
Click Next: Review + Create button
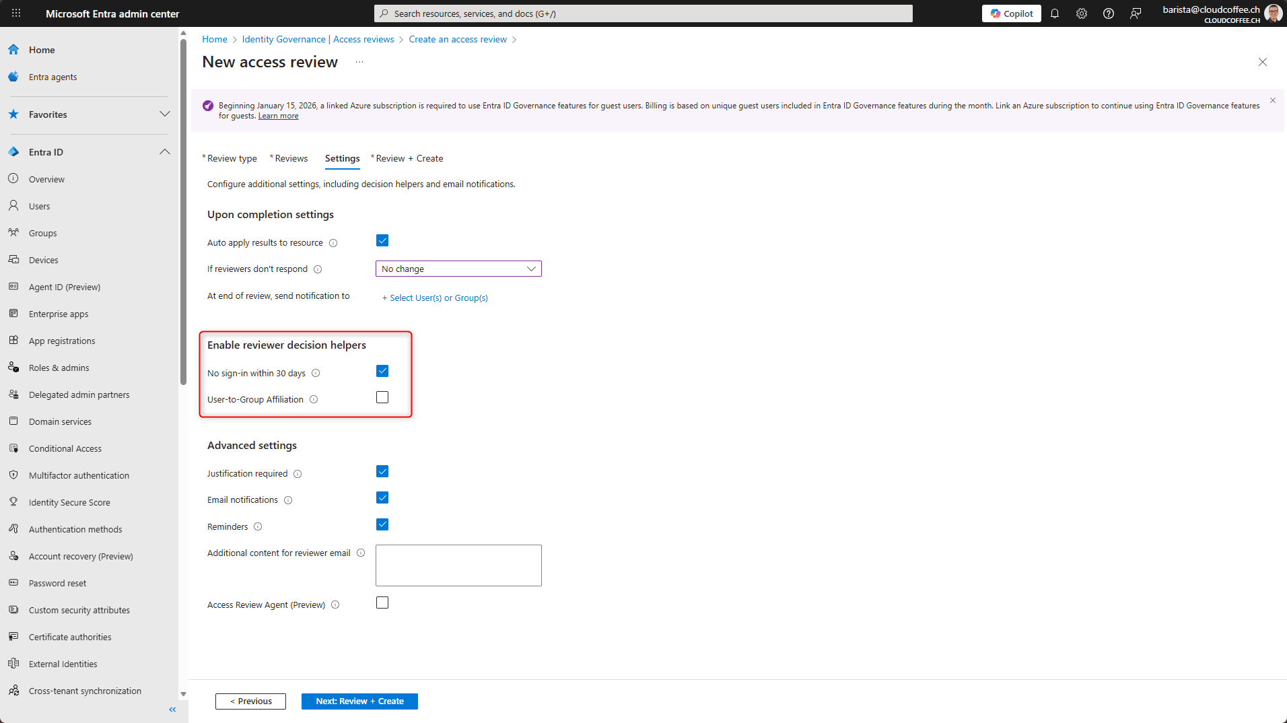click(359, 701)
